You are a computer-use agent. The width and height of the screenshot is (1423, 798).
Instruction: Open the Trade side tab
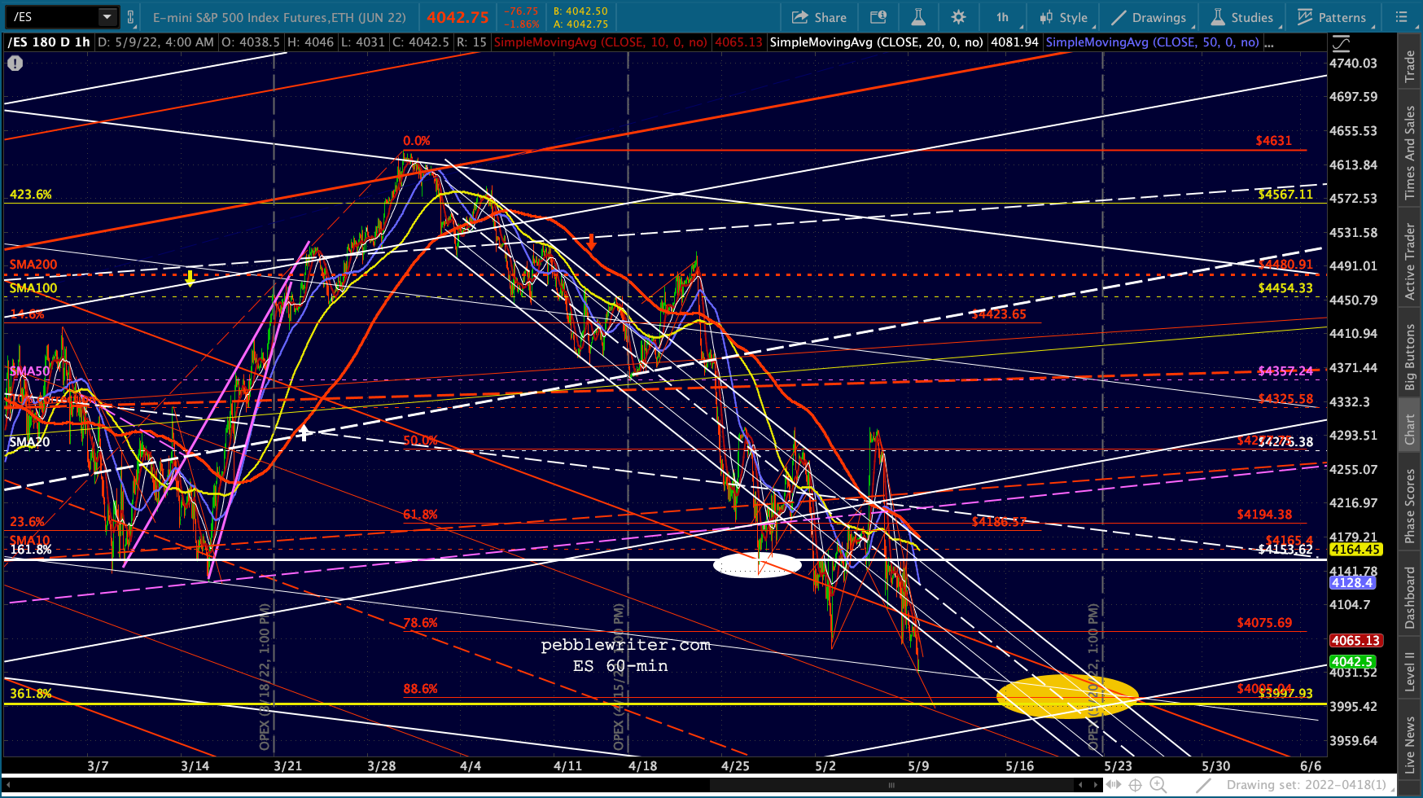[1410, 66]
